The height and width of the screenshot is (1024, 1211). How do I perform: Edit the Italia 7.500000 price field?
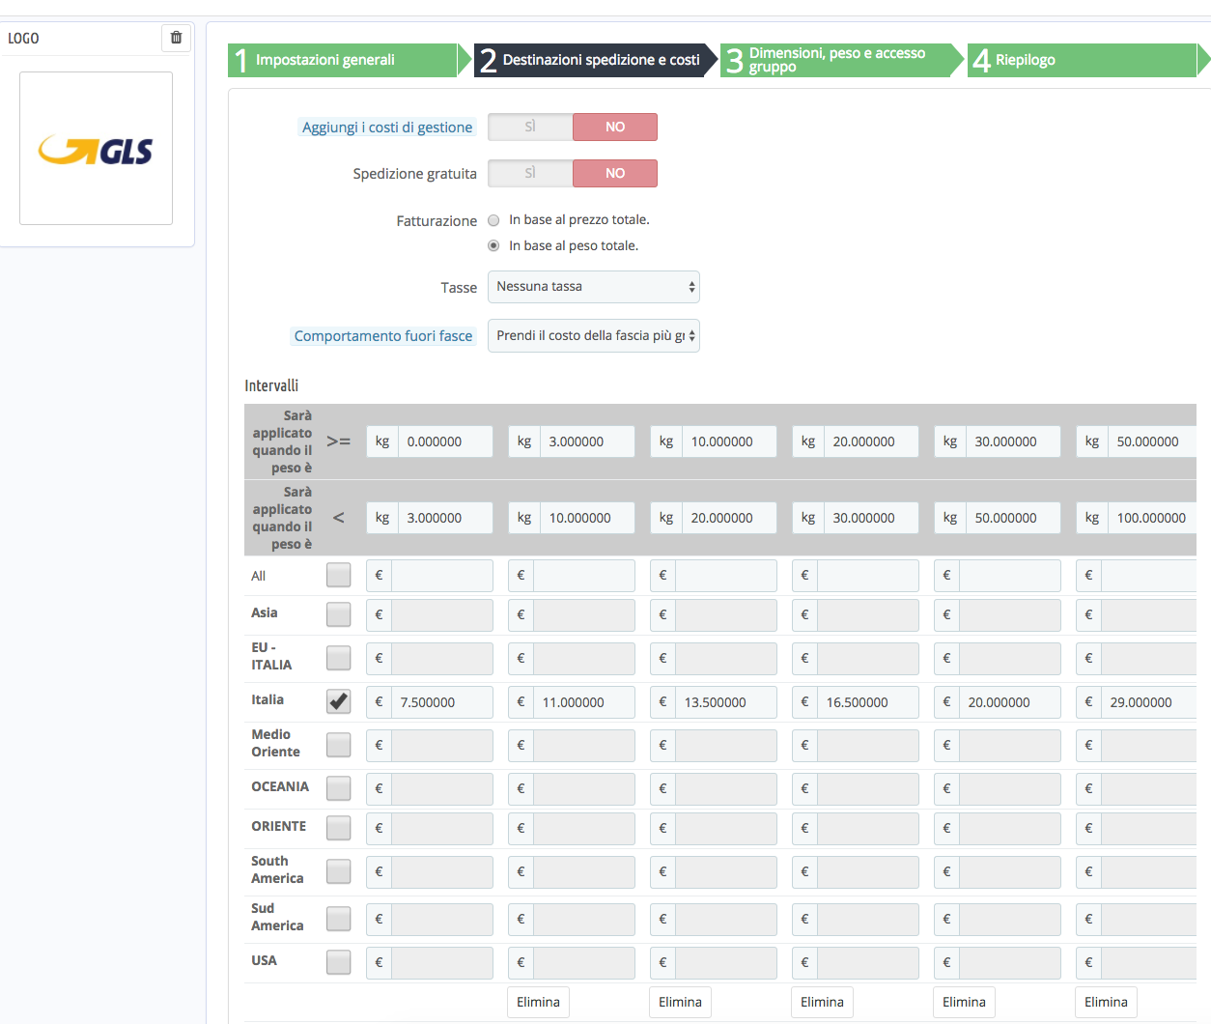(442, 702)
